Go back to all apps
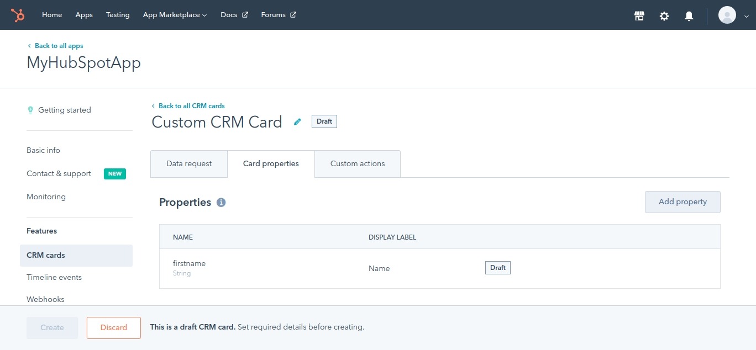The height and width of the screenshot is (350, 756). (59, 46)
